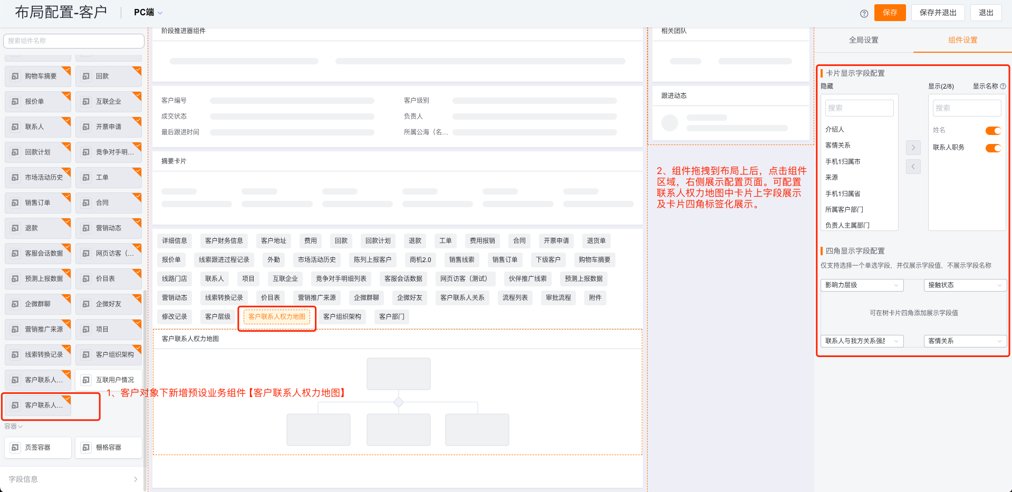Expand the 字段信息 panel
The width and height of the screenshot is (1012, 492).
pos(73,479)
